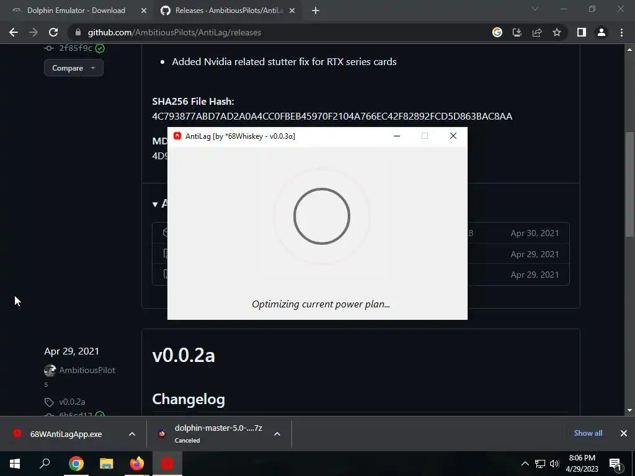Open the taskbar clock and date

click(582, 464)
